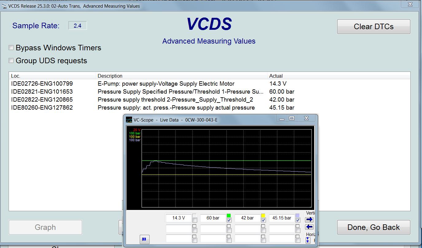Click the 14.3 V scope value field
This screenshot has height=248, width=422.
[179, 218]
